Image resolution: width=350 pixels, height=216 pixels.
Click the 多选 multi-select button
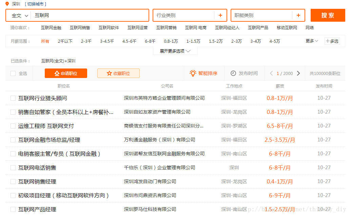pyautogui.click(x=332, y=41)
